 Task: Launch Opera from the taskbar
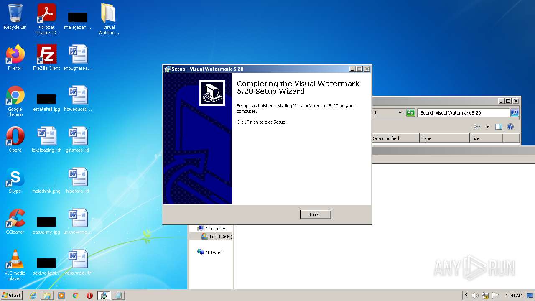point(89,296)
